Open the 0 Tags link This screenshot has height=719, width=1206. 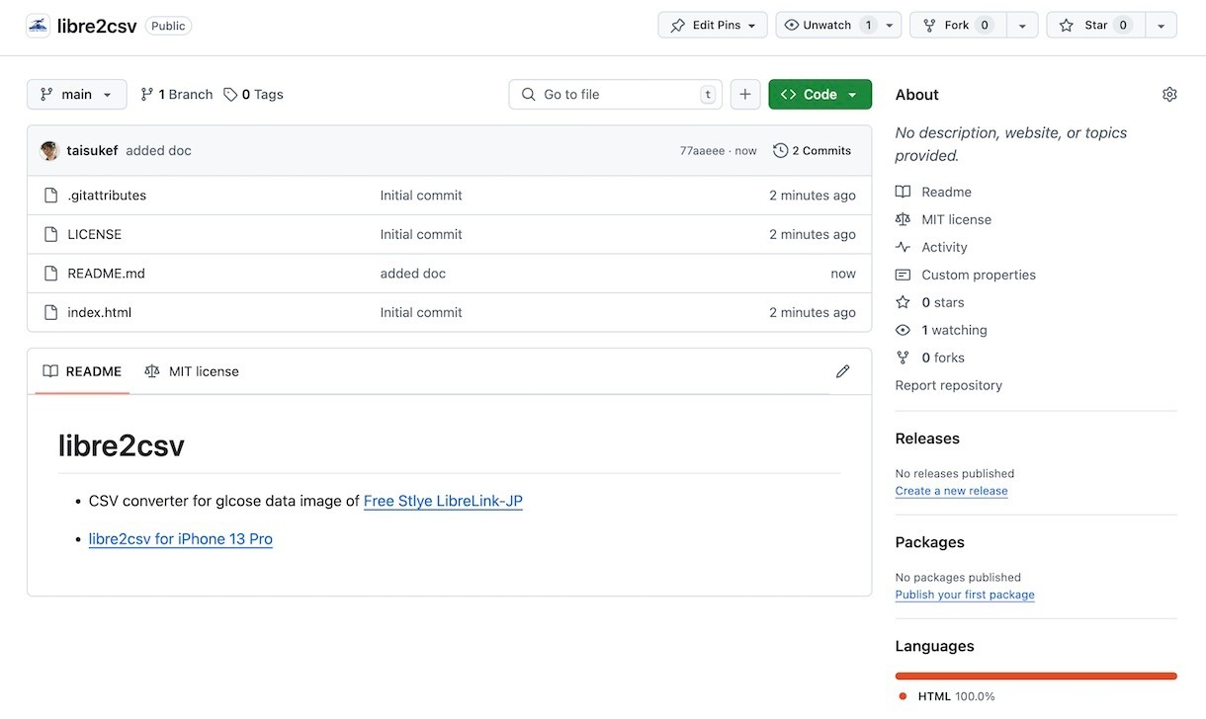(x=254, y=95)
